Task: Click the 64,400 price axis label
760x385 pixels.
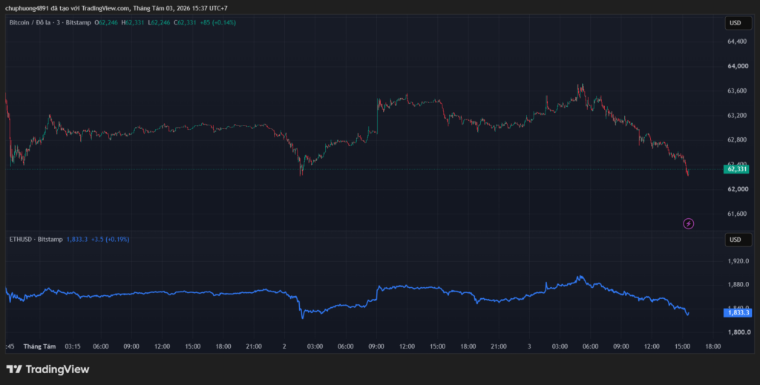Action: [737, 42]
